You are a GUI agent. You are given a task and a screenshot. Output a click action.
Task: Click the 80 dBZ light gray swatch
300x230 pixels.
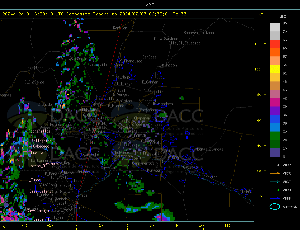275,27
